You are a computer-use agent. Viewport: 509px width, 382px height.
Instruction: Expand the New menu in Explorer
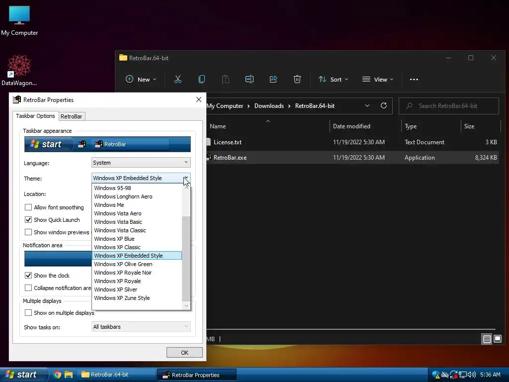click(141, 79)
